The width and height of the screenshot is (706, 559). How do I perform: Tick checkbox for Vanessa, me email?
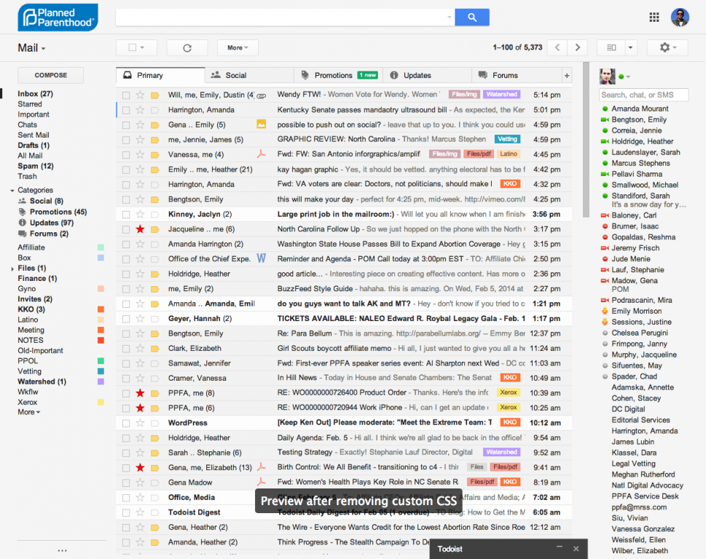click(x=126, y=155)
